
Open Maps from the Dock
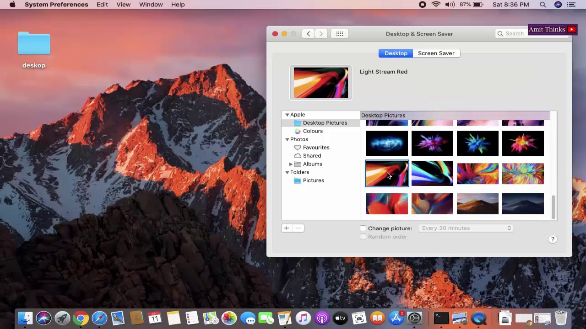tap(211, 318)
